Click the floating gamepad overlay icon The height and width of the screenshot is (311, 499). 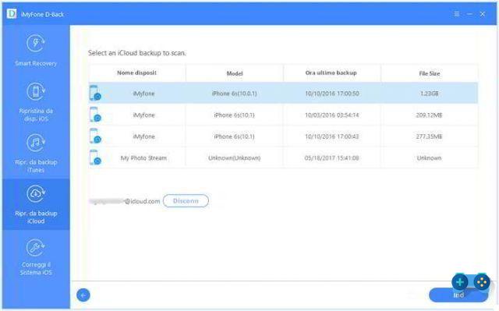pos(482,281)
